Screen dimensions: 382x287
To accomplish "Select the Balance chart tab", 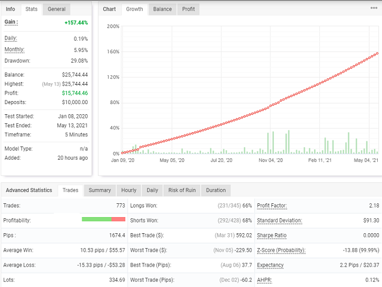I will (x=162, y=9).
